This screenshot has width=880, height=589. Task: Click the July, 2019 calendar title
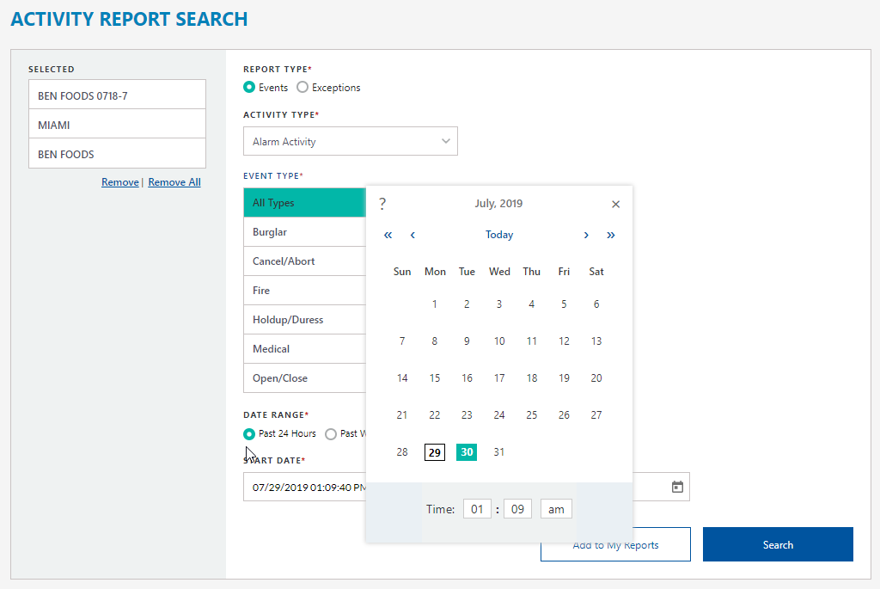(498, 203)
